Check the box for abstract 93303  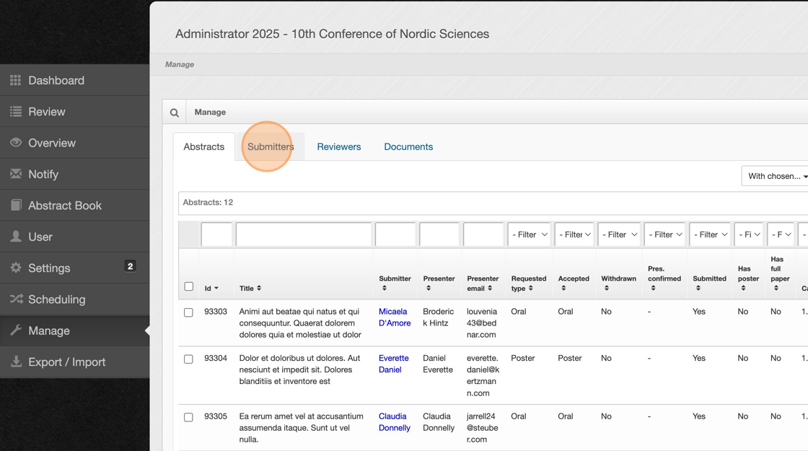pos(189,312)
